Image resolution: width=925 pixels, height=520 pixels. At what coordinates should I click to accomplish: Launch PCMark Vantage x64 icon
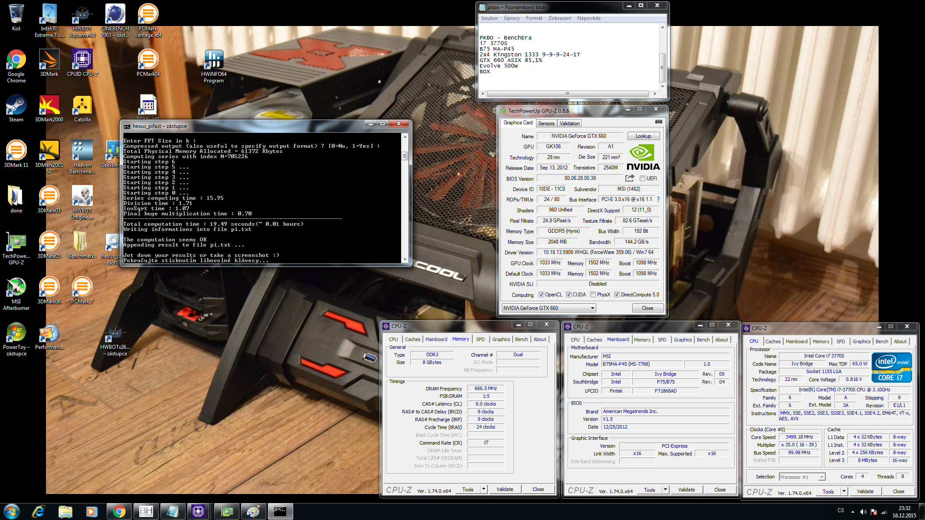point(148,20)
